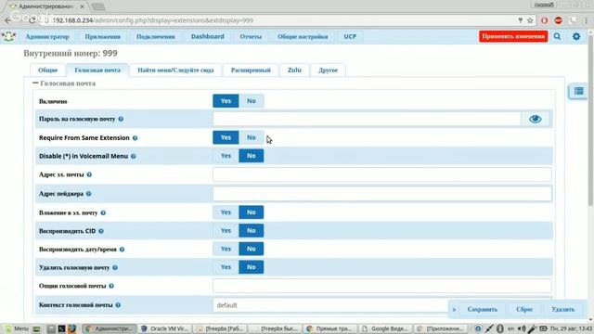Click the Adblock extension icon in the browser toolbar
This screenshot has height=334, width=594.
[x=558, y=20]
